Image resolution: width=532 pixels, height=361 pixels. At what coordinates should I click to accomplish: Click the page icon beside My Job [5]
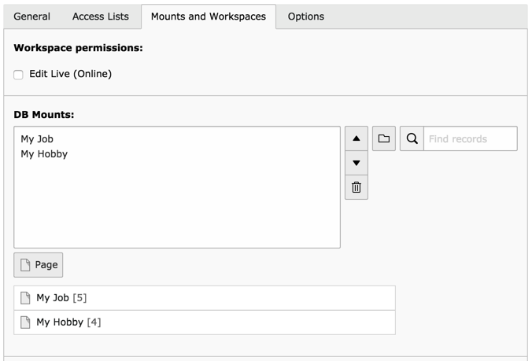[x=25, y=298]
